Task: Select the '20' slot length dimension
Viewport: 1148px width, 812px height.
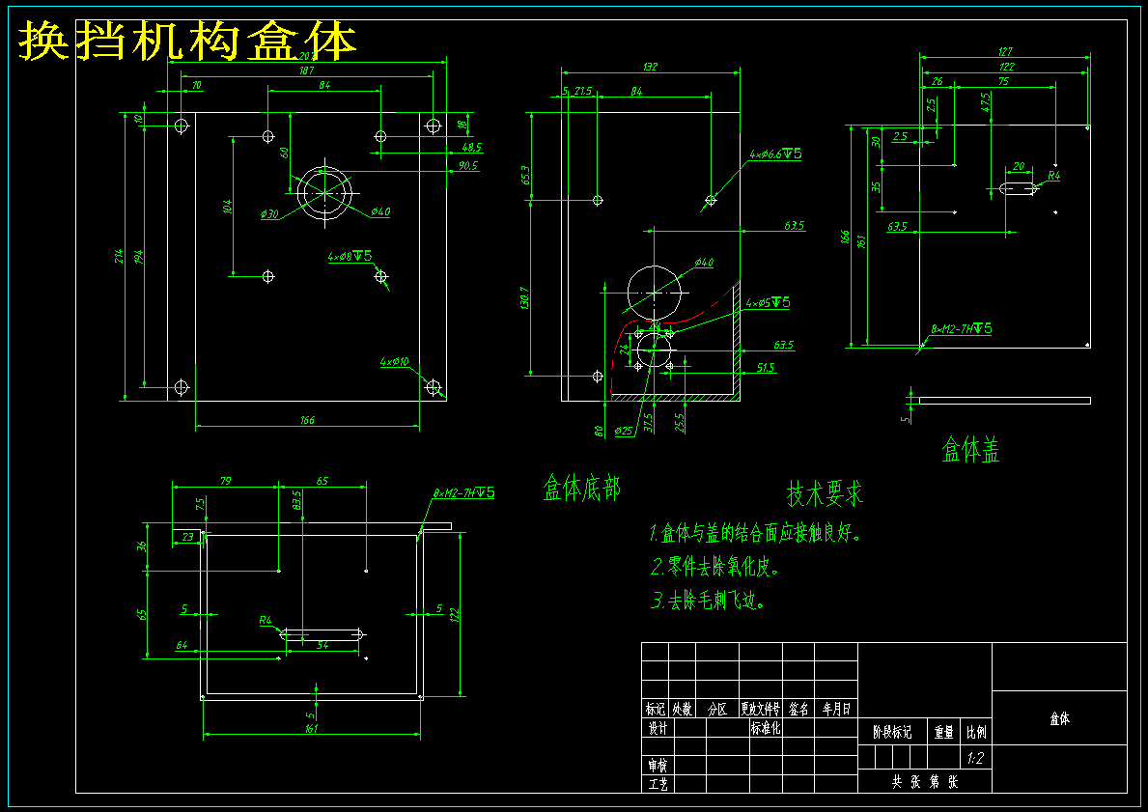Action: click(x=1019, y=166)
